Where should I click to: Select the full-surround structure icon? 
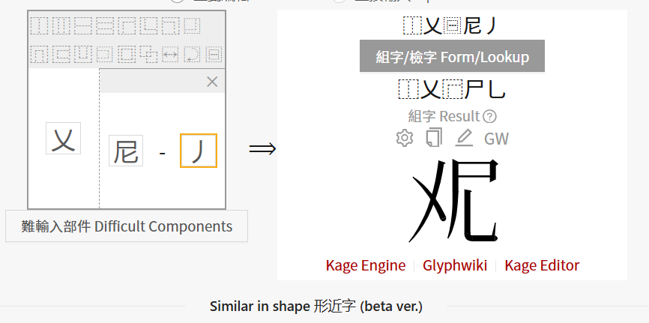pos(127,54)
